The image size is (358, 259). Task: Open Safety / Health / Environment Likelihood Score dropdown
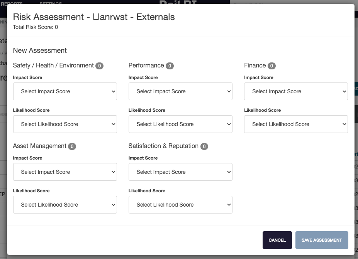coord(65,124)
